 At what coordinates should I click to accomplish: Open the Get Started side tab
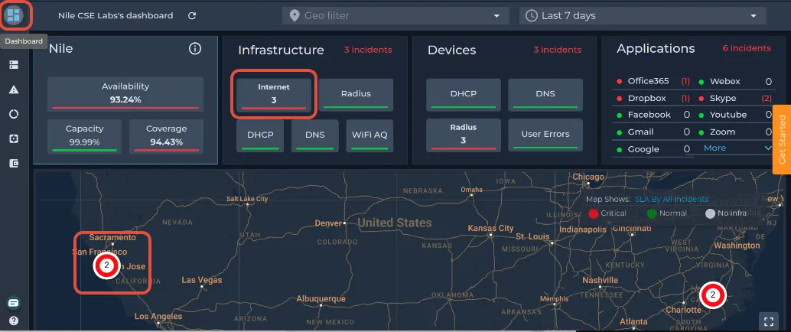pos(782,139)
